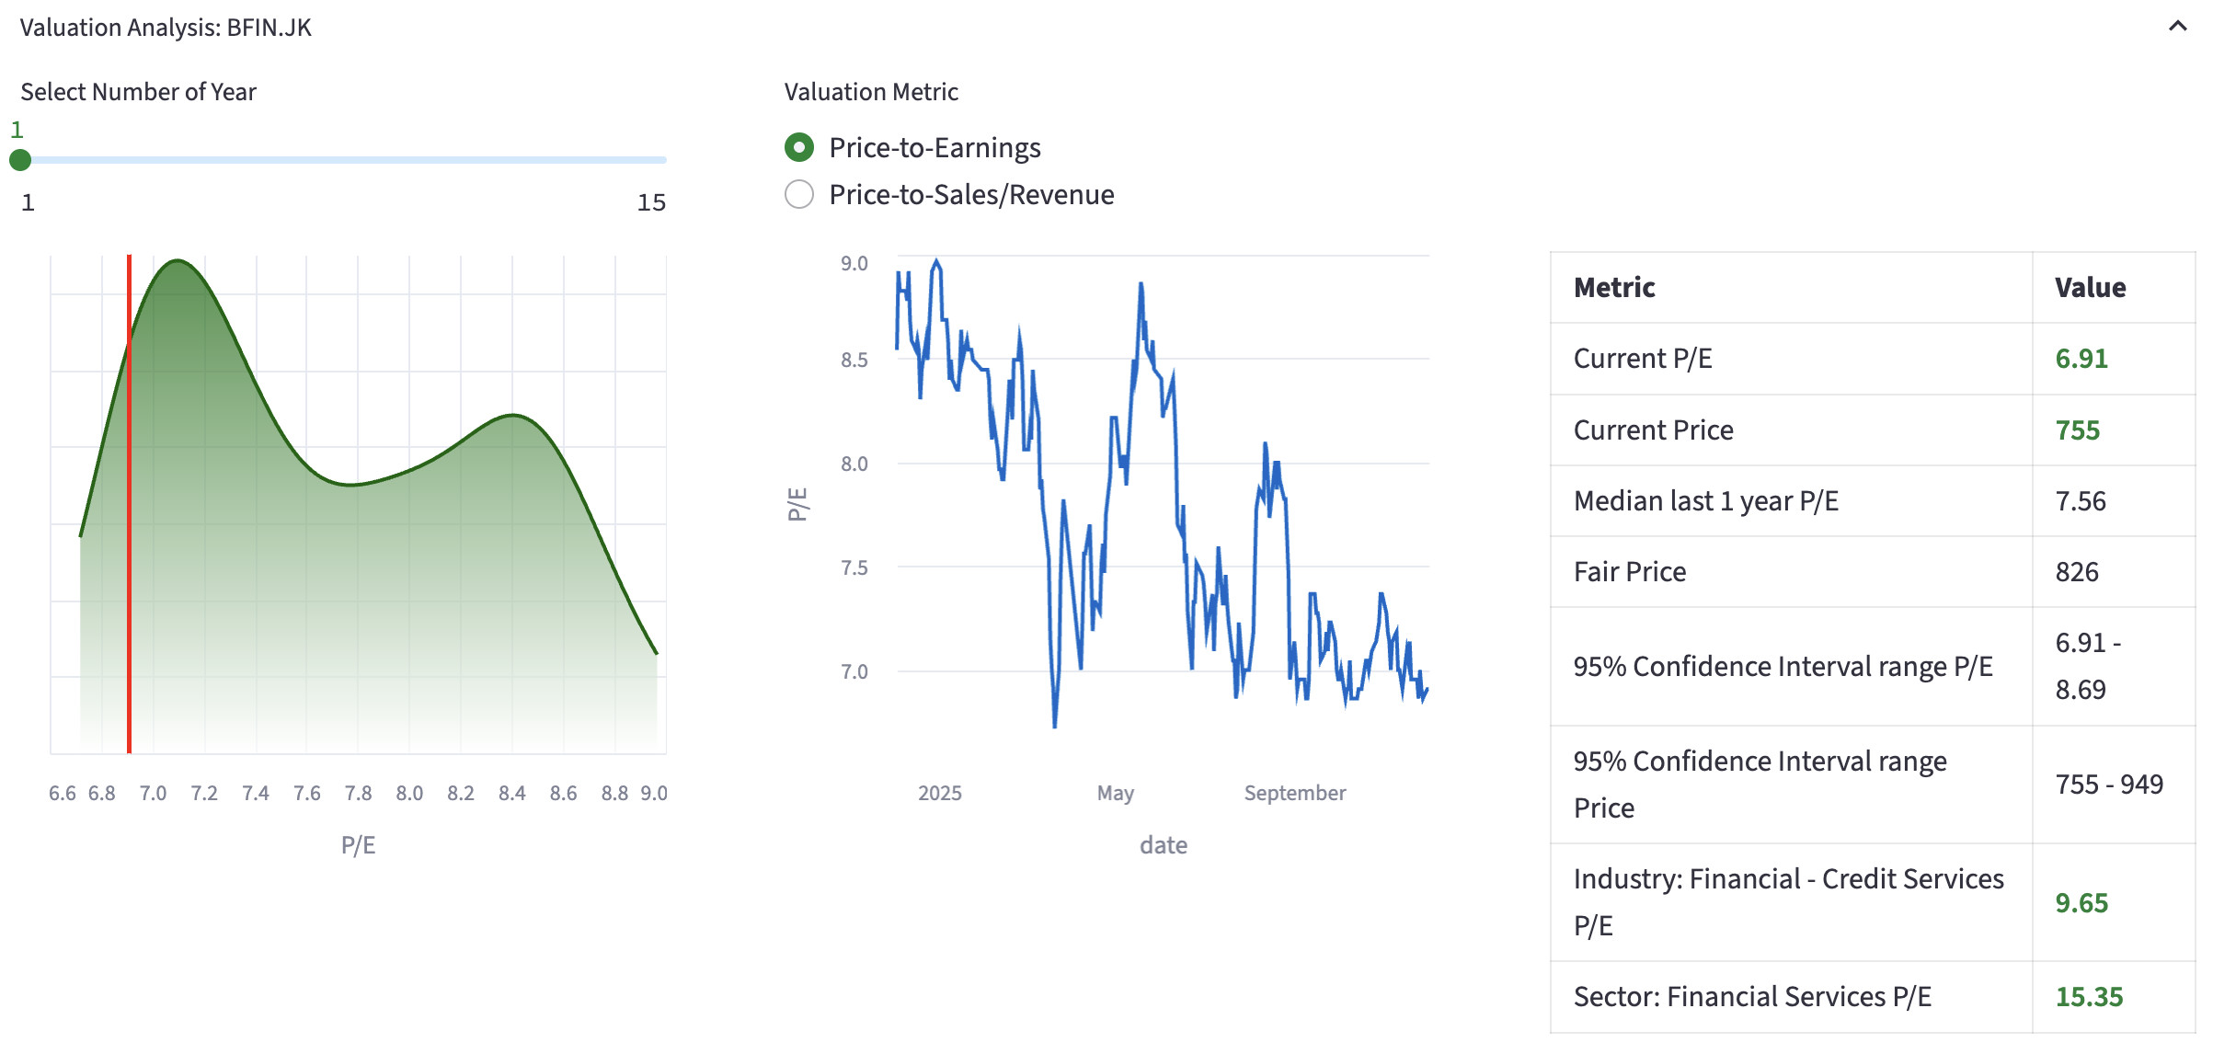Select Price-to-Sales/Revenue radio button
Viewport: 2213px width, 1054px height.
point(799,195)
